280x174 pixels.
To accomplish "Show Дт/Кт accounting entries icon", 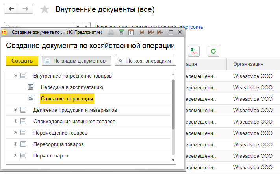I will coord(194,51).
